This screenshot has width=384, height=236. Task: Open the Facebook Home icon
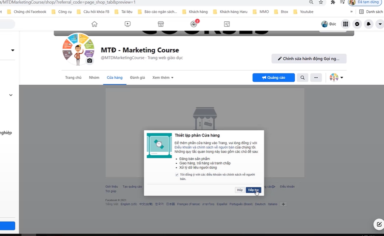tap(94, 24)
